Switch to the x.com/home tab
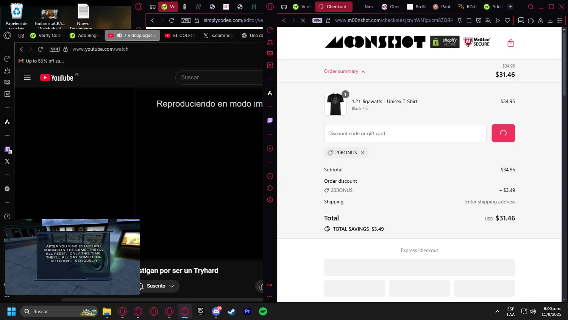Viewport: 568px width, 320px height. [x=218, y=35]
